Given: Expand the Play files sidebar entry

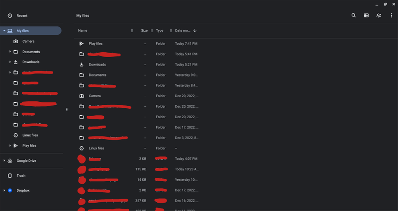Looking at the screenshot, I should pyautogui.click(x=10, y=145).
